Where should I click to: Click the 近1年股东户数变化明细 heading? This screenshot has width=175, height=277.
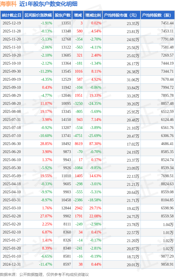tap(48, 4)
